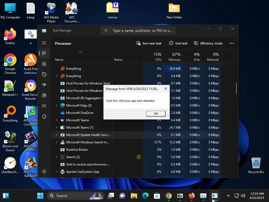Open Task Manager settings gear icon
The width and height of the screenshot is (269, 202).
click(x=44, y=171)
